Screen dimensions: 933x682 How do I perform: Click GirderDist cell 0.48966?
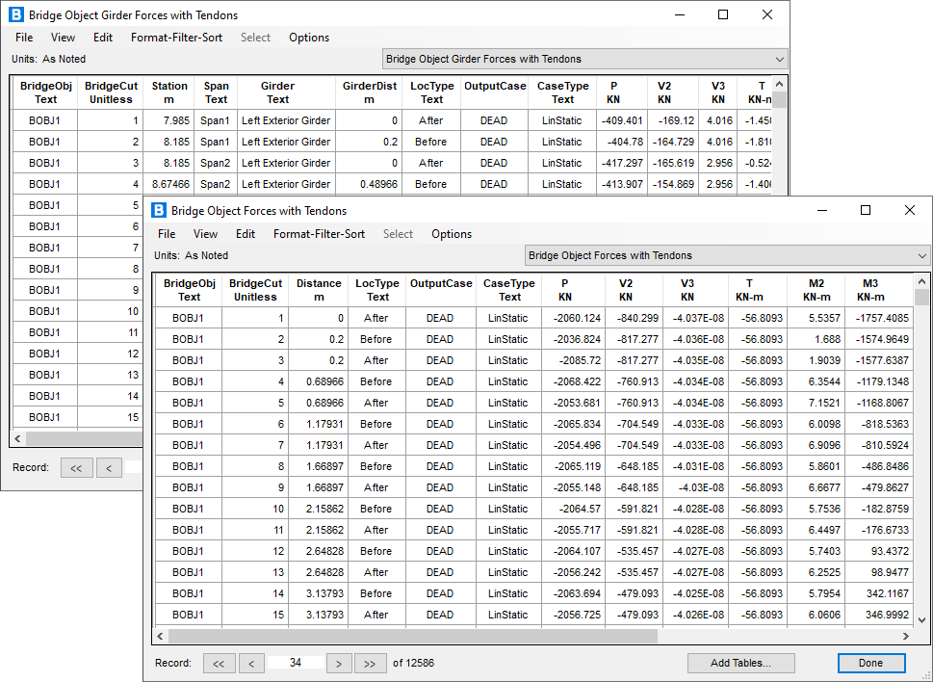[369, 184]
